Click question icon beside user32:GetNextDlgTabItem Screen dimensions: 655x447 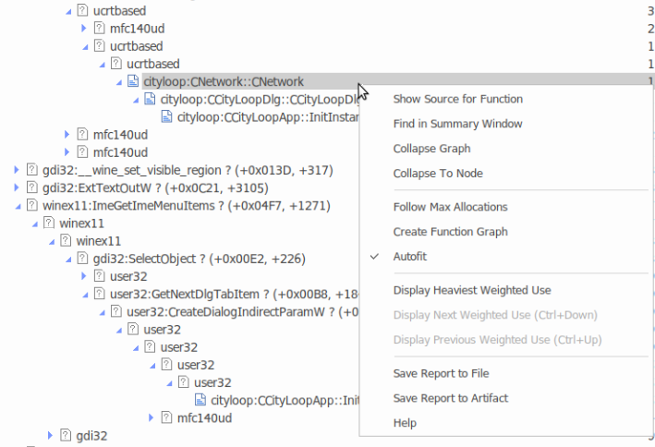tap(100, 295)
